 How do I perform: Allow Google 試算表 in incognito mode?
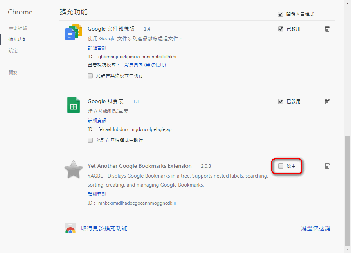click(90, 140)
